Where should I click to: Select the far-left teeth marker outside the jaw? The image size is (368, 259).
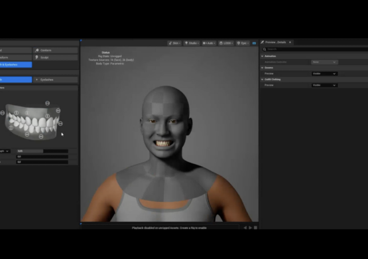(x=3, y=113)
